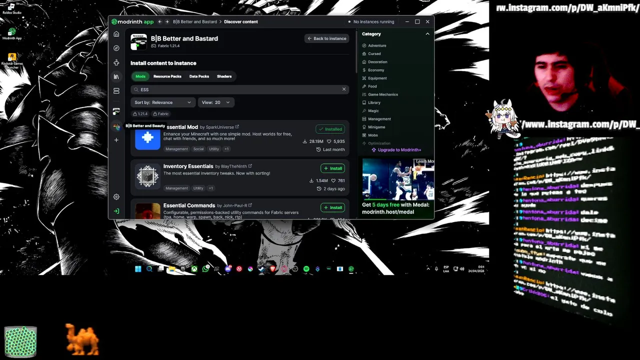The image size is (640, 360).
Task: Open the Sort by Relevance dropdown
Action: [x=162, y=102]
